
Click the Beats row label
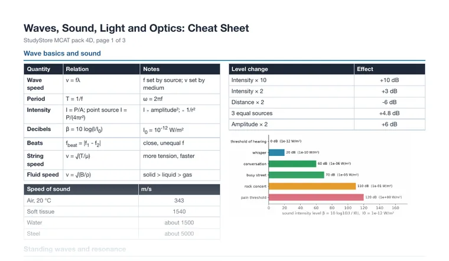click(x=35, y=143)
